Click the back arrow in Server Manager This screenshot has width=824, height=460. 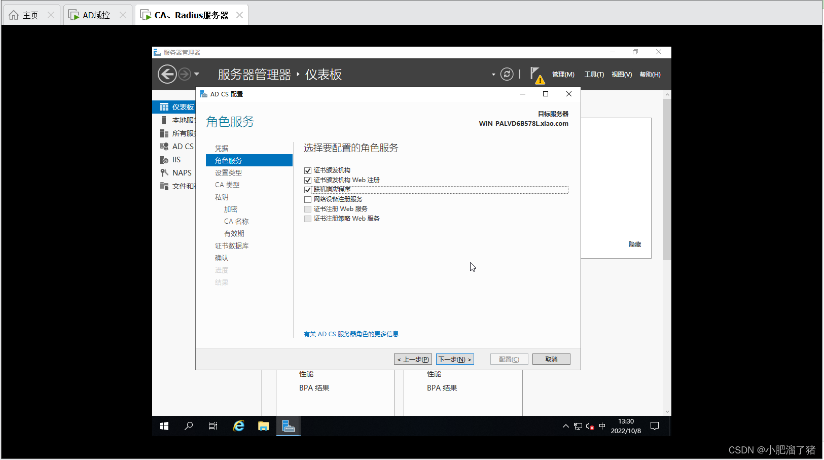pos(167,74)
